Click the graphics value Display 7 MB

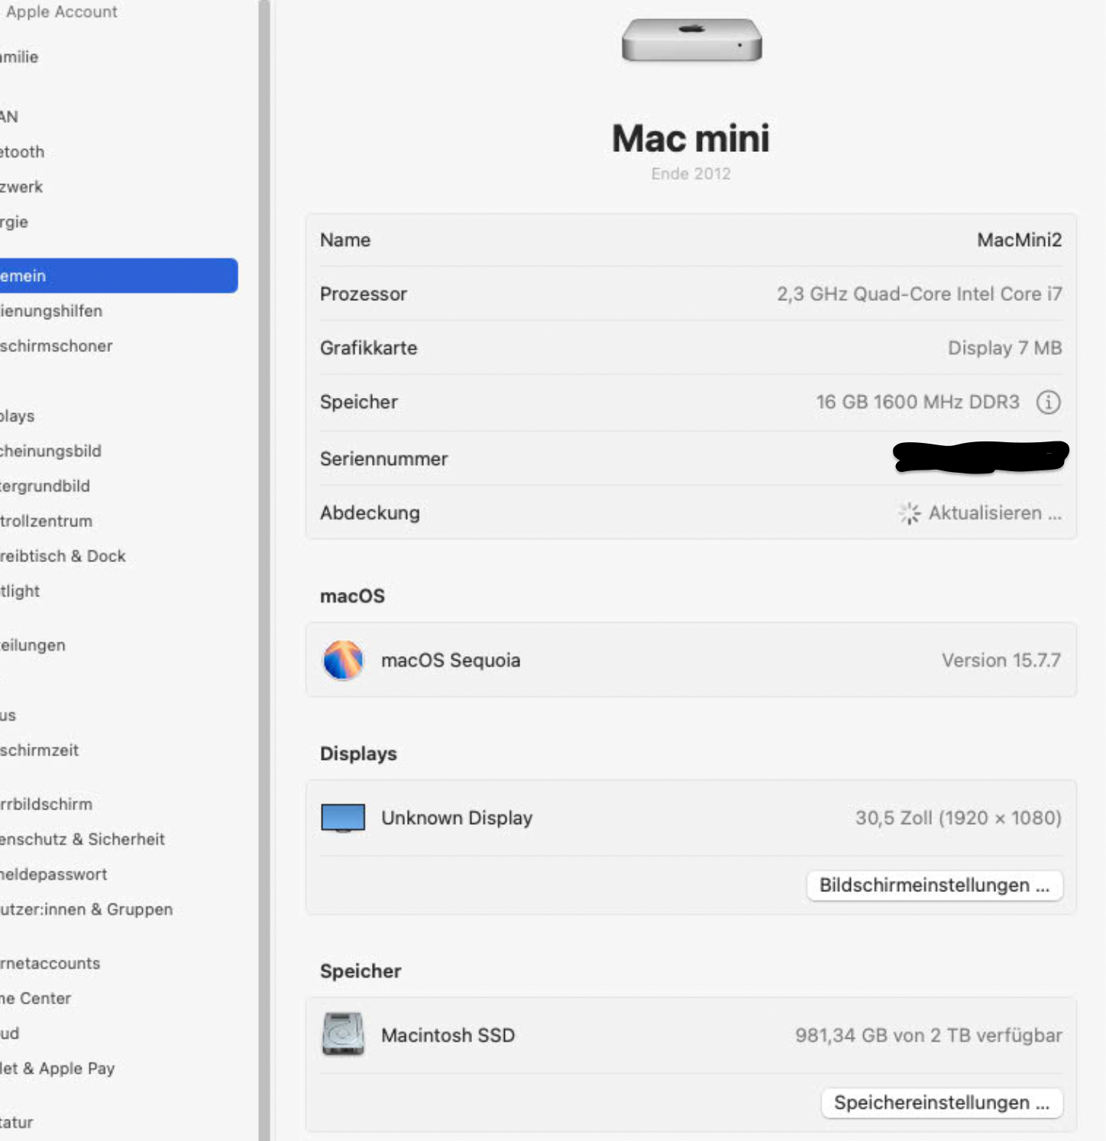click(x=1005, y=348)
